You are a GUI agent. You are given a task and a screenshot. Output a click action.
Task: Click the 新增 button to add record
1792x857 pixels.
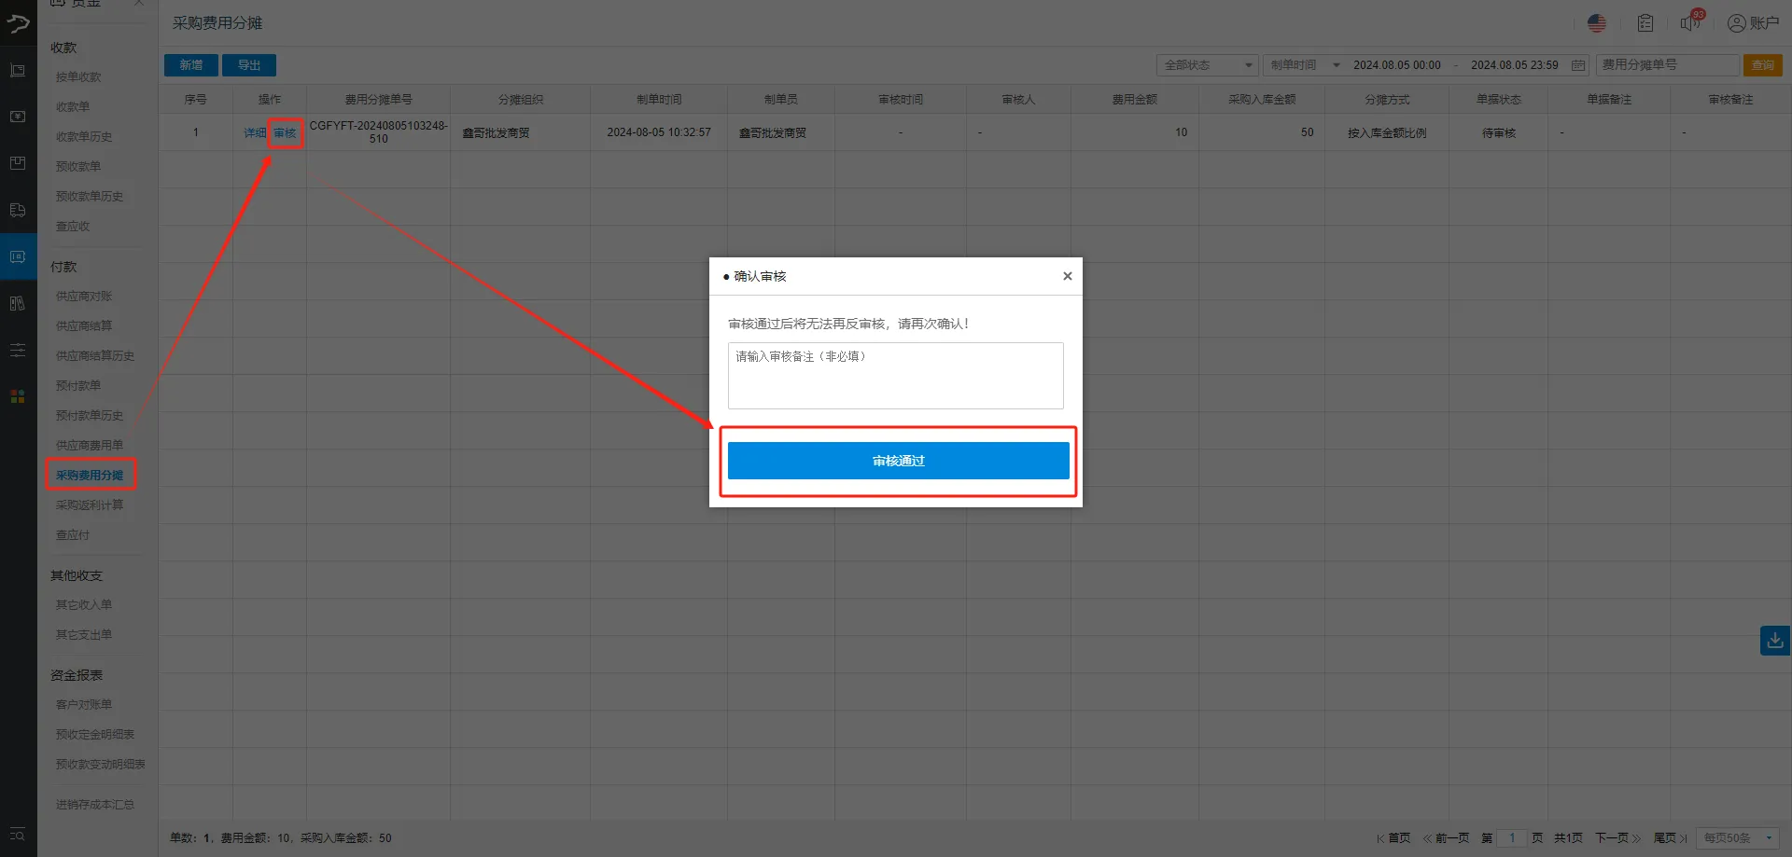[x=190, y=65]
